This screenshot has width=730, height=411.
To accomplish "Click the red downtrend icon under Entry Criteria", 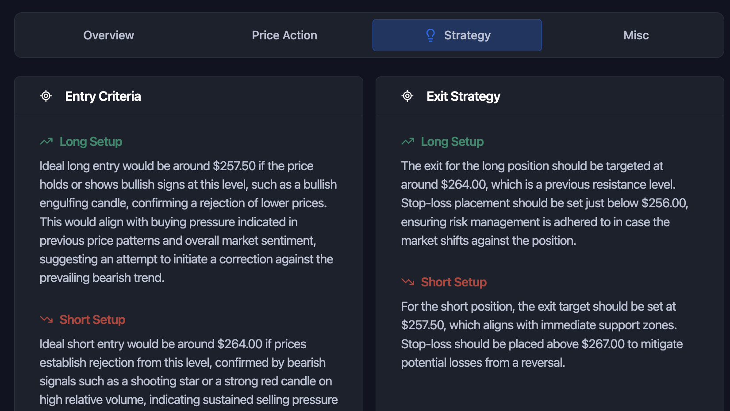I will (x=46, y=320).
